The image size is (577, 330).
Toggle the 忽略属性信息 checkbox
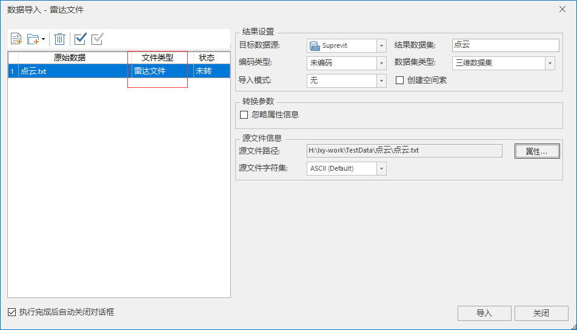click(244, 114)
